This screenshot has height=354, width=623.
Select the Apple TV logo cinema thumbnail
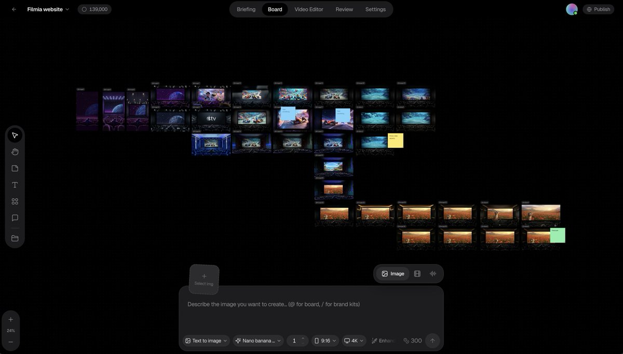click(211, 119)
